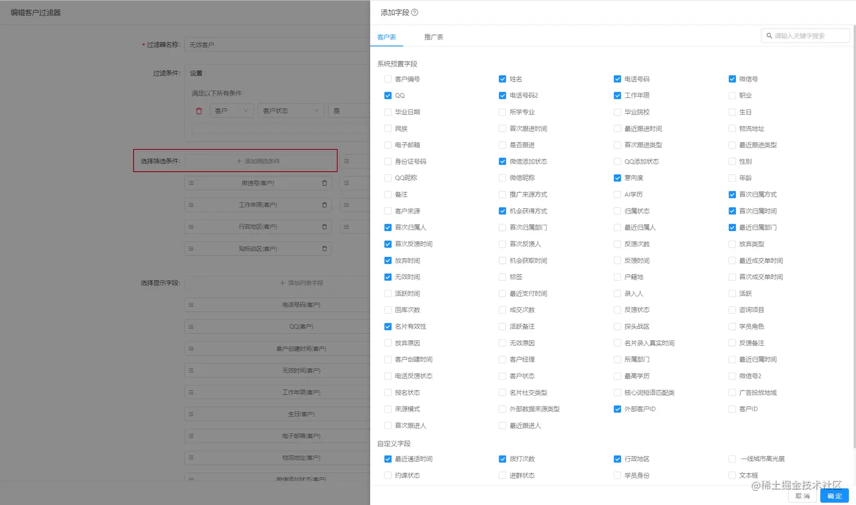Untick the 名片有效性 checkbox
The image size is (856, 505).
click(x=388, y=327)
